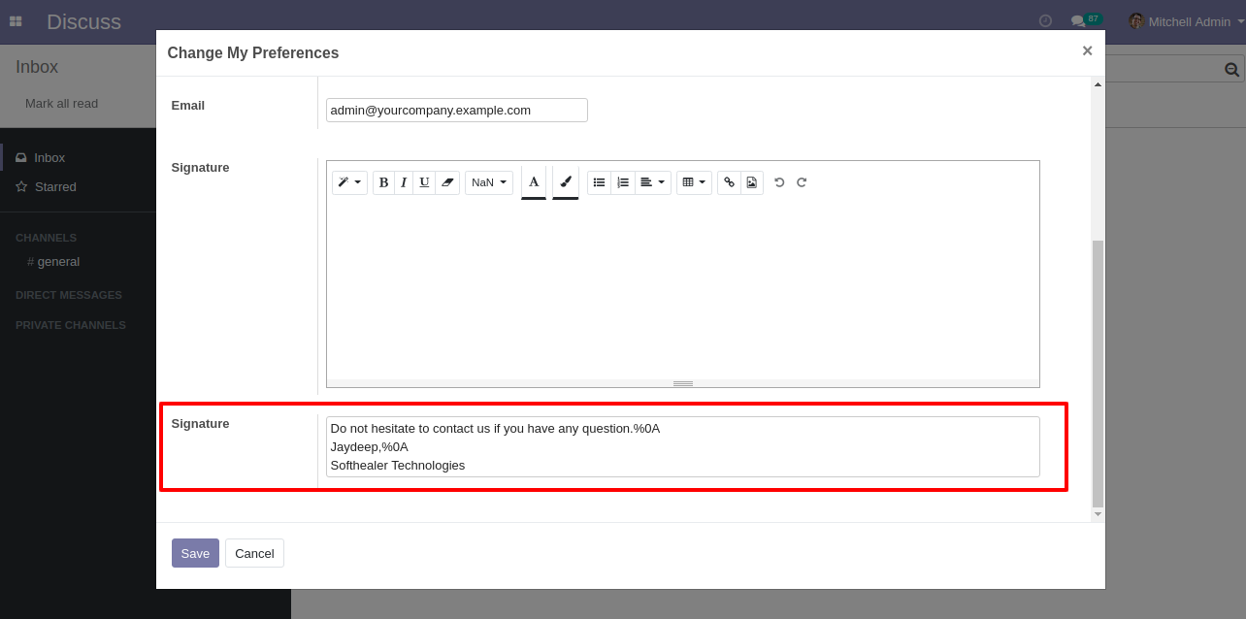Screen dimensions: 1246x619
Task: Click the dialog scrollbar up arrow
Action: click(x=1098, y=84)
